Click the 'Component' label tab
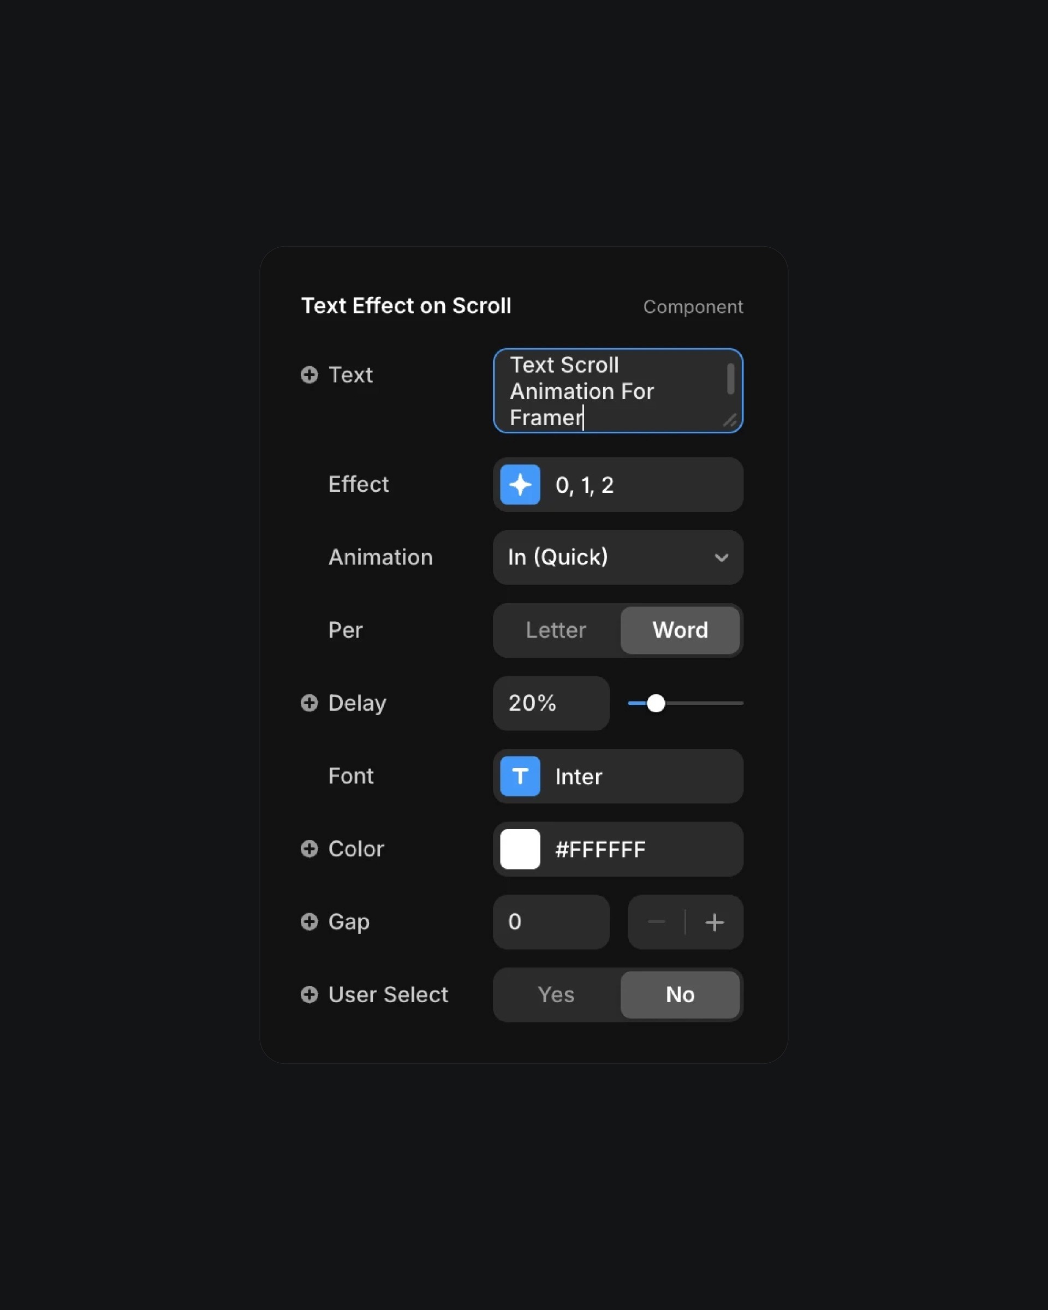This screenshot has width=1048, height=1310. [x=693, y=306]
